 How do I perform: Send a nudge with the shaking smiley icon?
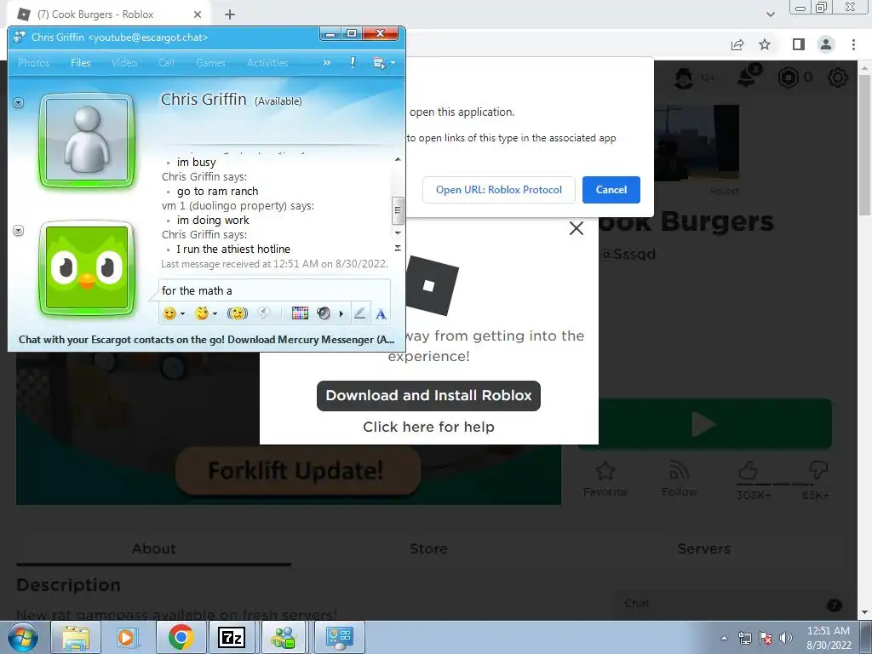(238, 313)
